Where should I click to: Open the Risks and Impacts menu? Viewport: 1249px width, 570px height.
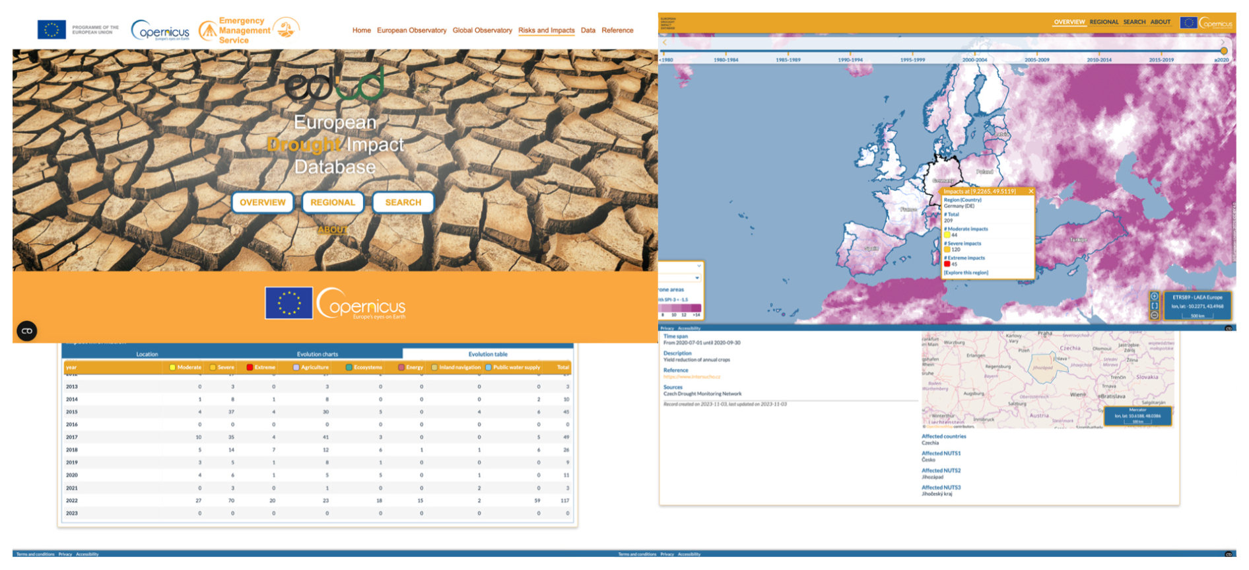[546, 30]
